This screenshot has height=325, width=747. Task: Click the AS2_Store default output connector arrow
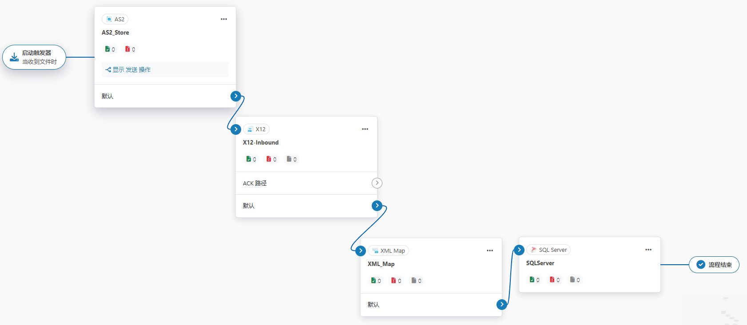tap(236, 96)
